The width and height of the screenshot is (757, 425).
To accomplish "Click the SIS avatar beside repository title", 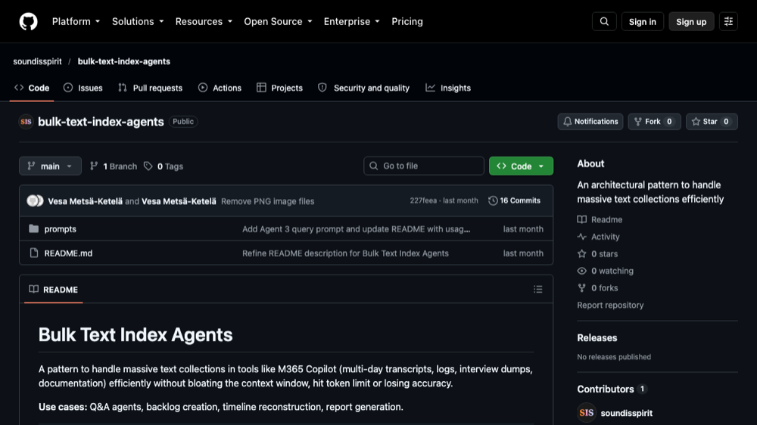I will 26,122.
